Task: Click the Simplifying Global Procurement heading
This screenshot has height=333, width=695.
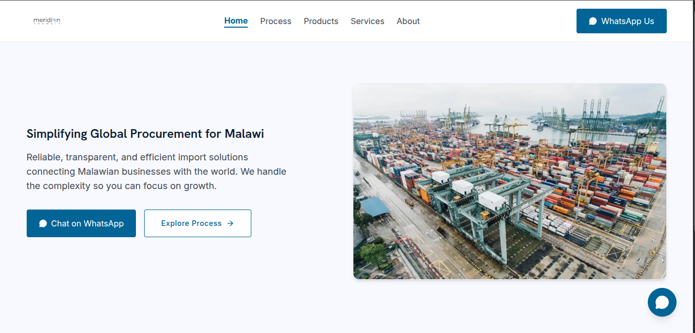Action: pos(145,134)
